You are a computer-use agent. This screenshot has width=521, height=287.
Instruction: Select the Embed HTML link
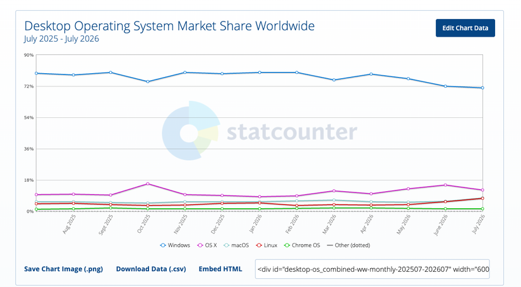pyautogui.click(x=220, y=269)
